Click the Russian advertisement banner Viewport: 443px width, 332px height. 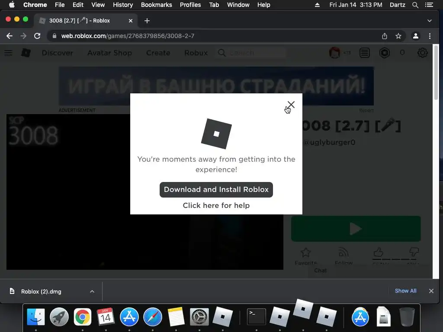(216, 86)
